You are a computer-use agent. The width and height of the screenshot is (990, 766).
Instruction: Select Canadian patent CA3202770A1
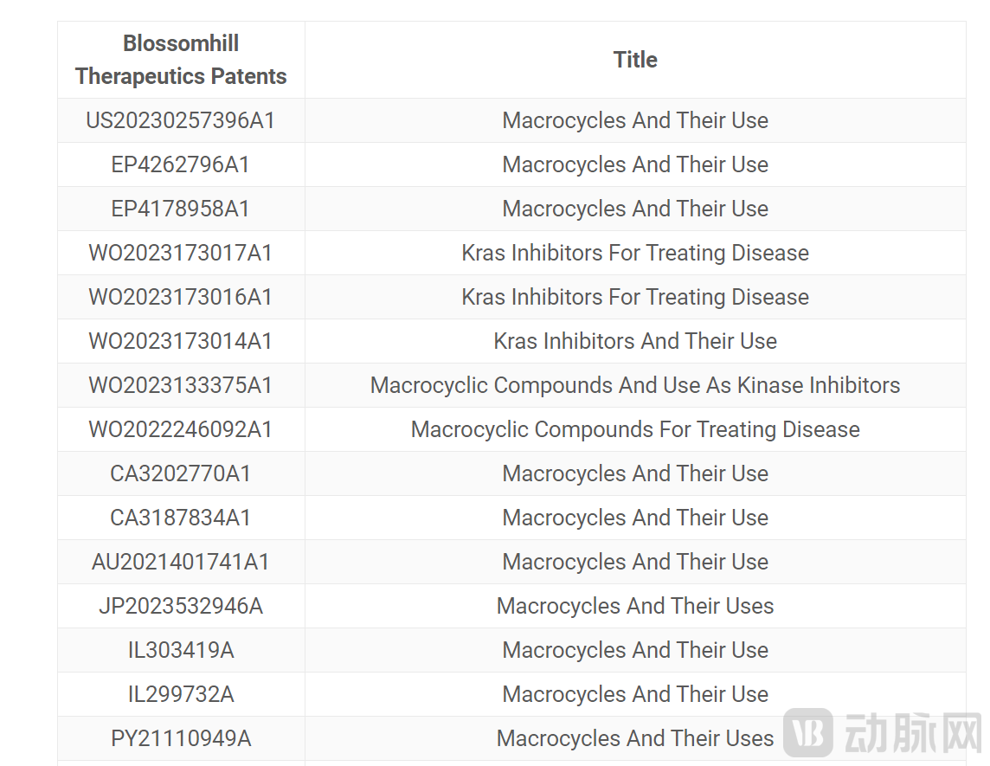point(181,473)
